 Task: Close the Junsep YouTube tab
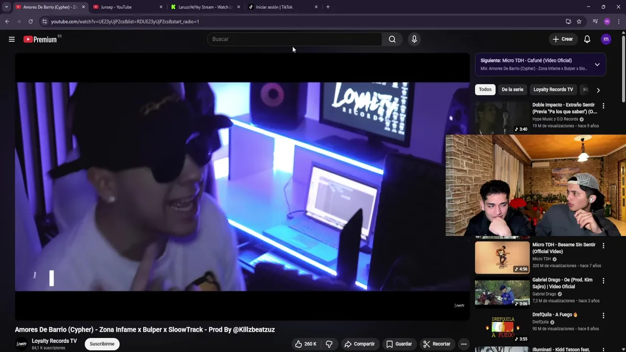click(x=161, y=7)
